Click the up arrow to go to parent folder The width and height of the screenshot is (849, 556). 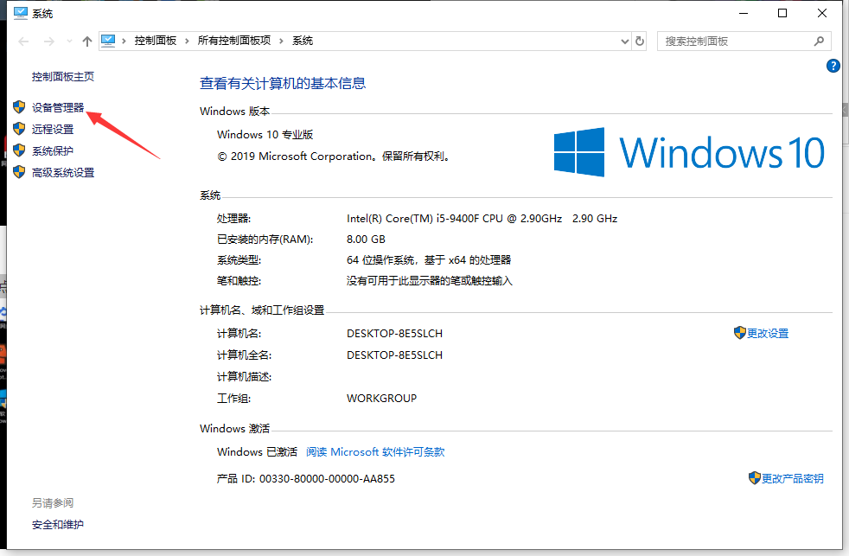coord(87,40)
